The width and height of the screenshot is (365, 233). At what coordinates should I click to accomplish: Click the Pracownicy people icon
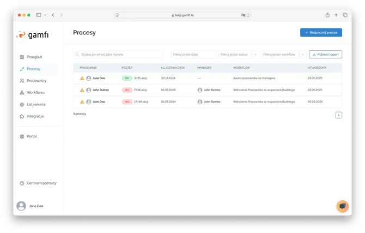[22, 81]
